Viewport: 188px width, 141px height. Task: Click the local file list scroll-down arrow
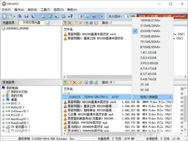pos(185,129)
